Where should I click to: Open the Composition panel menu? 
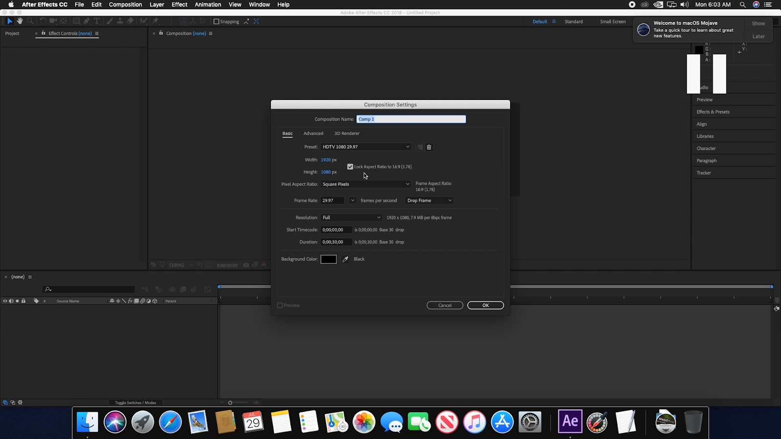(210, 34)
